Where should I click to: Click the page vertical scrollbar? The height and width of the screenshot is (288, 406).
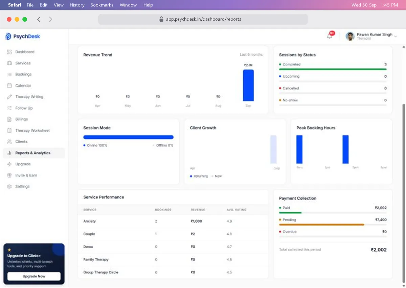403,193
